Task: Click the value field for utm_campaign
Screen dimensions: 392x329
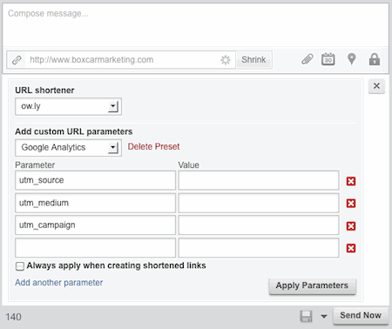Action: point(259,225)
